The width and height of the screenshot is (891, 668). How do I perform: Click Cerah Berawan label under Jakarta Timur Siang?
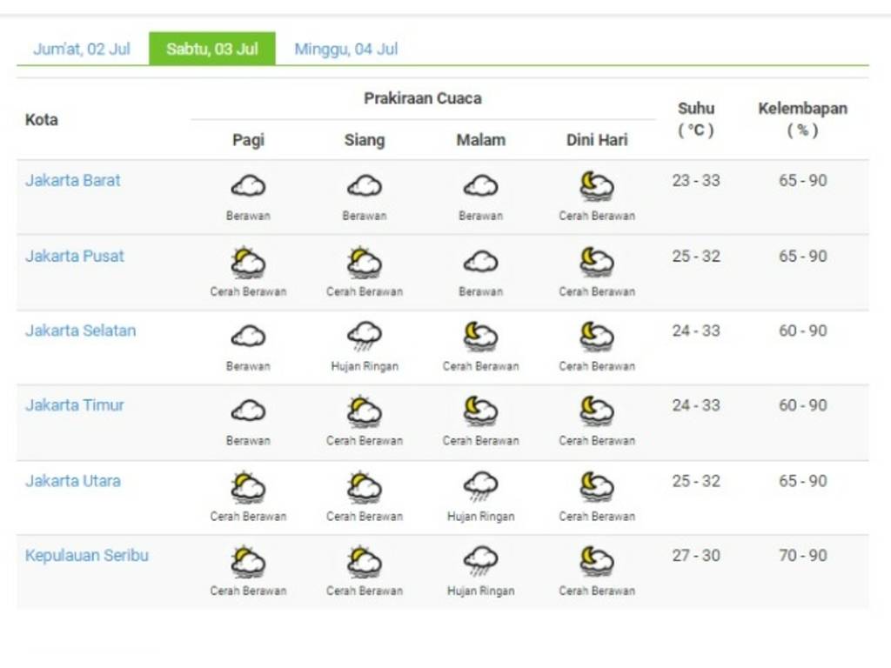[365, 441]
